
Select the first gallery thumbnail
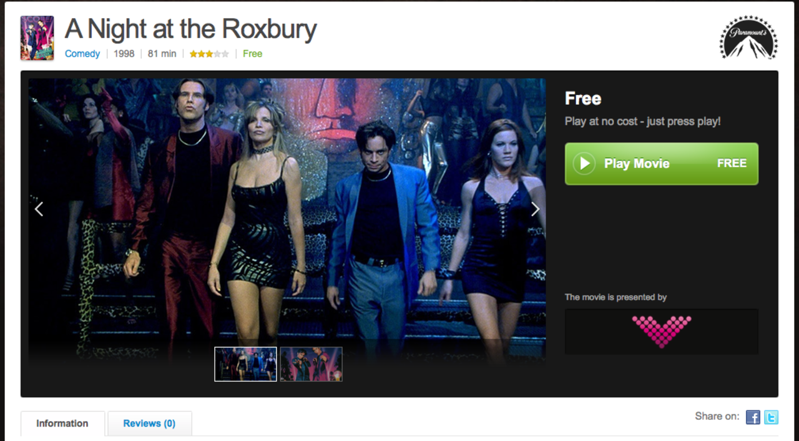245,364
